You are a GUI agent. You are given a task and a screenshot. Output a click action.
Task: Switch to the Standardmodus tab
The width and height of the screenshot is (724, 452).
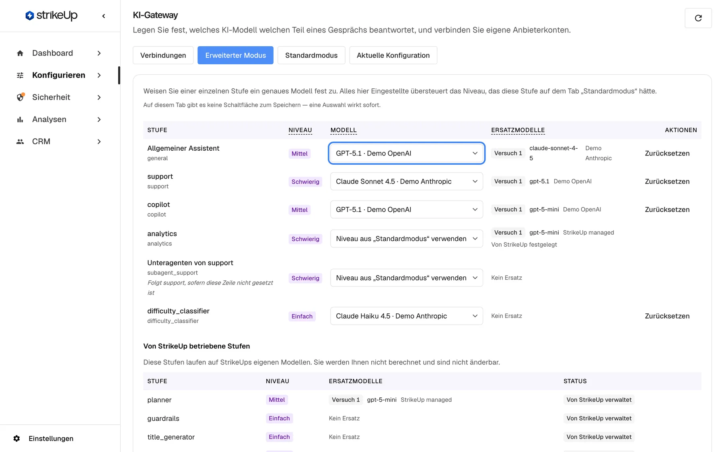tap(311, 55)
